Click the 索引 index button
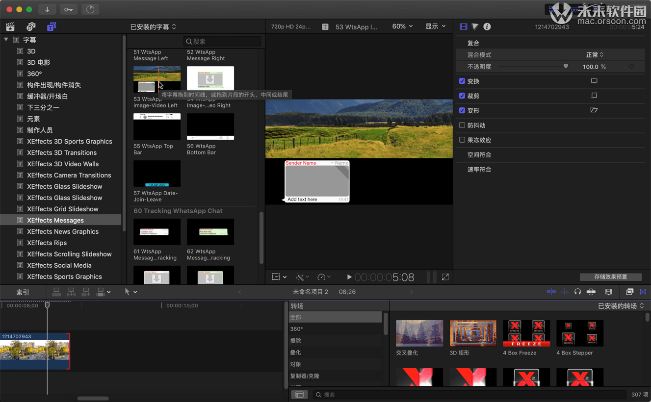This screenshot has width=651, height=402. click(23, 292)
